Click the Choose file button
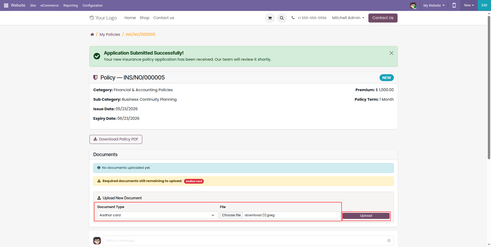Screen dimensions: 491x247 [x=231, y=215]
